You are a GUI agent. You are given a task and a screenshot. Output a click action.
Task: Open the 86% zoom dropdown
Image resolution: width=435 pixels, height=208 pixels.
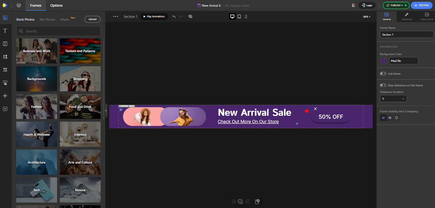(x=367, y=17)
